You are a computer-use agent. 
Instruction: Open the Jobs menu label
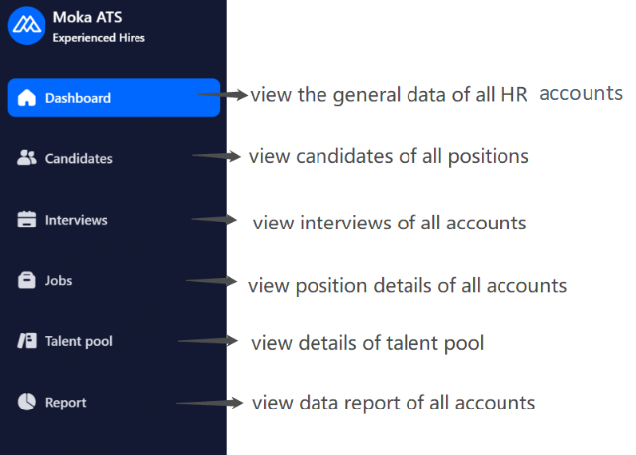pos(59,281)
